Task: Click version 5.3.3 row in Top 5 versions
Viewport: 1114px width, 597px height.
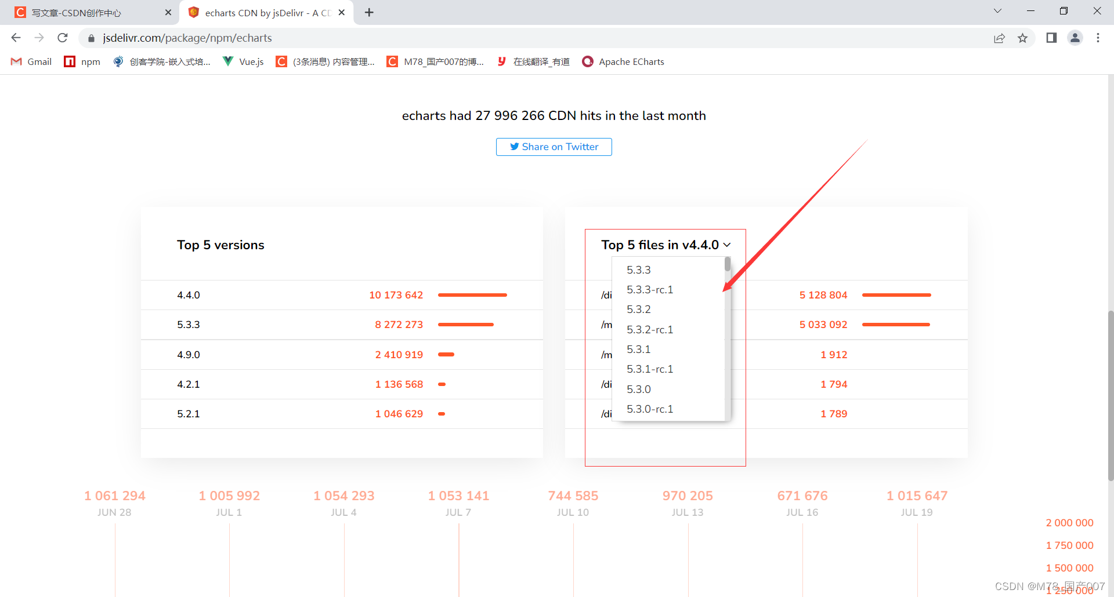Action: (342, 325)
